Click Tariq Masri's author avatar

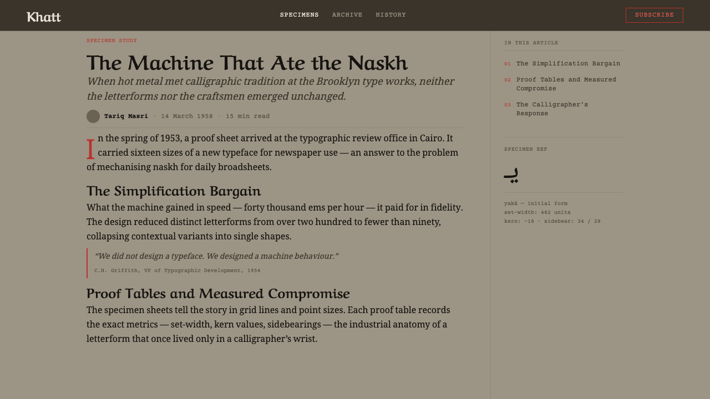93,116
